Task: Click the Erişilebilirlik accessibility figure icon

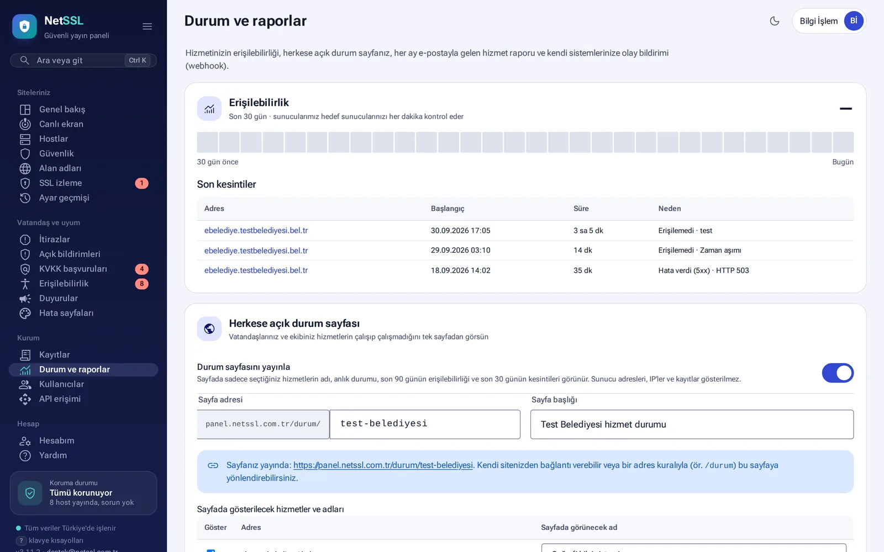Action: point(25,284)
